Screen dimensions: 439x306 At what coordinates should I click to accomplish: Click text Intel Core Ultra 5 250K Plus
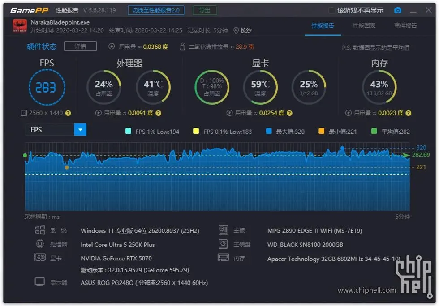click(x=117, y=245)
